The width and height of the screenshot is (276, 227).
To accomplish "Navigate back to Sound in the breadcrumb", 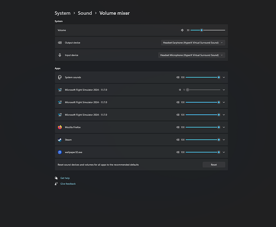I will (x=85, y=13).
